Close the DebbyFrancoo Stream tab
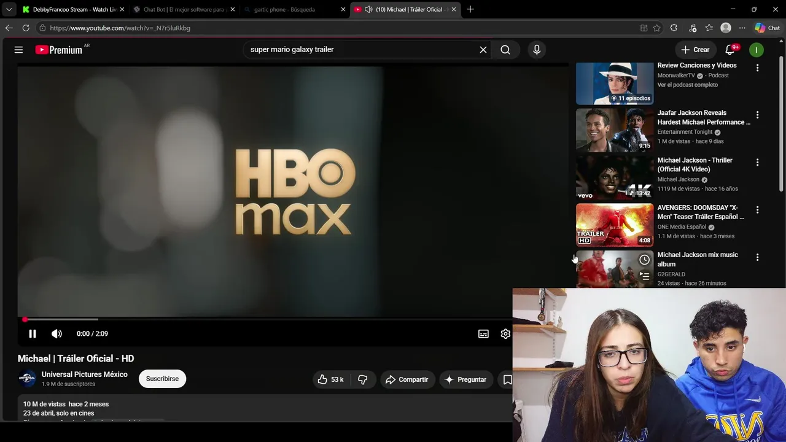 pyautogui.click(x=122, y=9)
